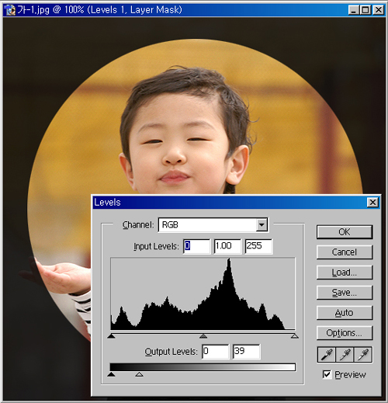Click the input midtone gamma slider triangle
The width and height of the screenshot is (388, 403).
pos(203,336)
